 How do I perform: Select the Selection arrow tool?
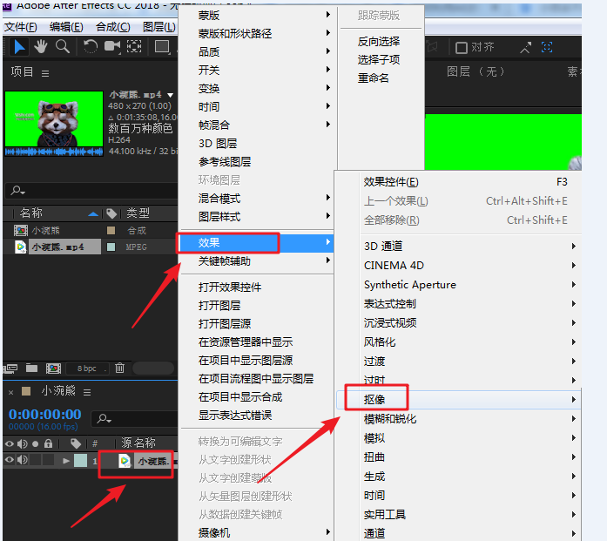pyautogui.click(x=19, y=47)
